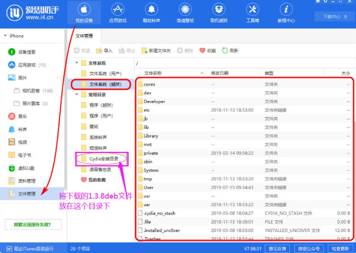Collapse the 常用目录 tree node

tap(77, 94)
